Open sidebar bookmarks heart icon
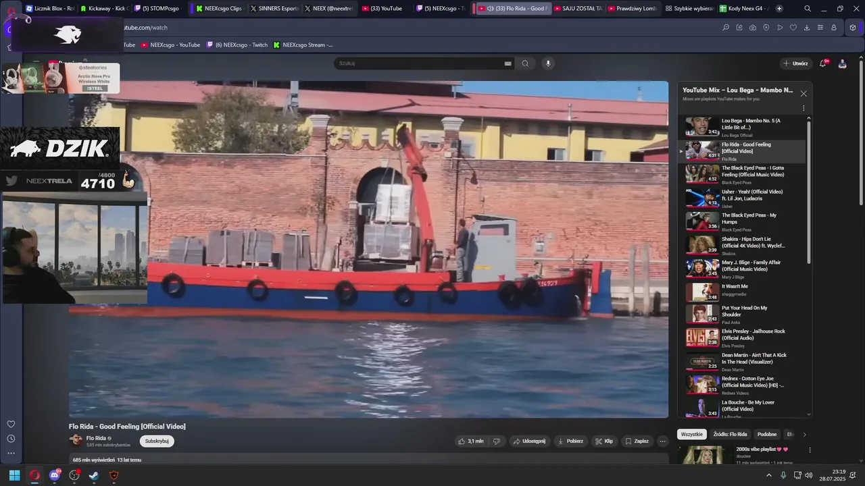This screenshot has height=486, width=865. [x=11, y=424]
